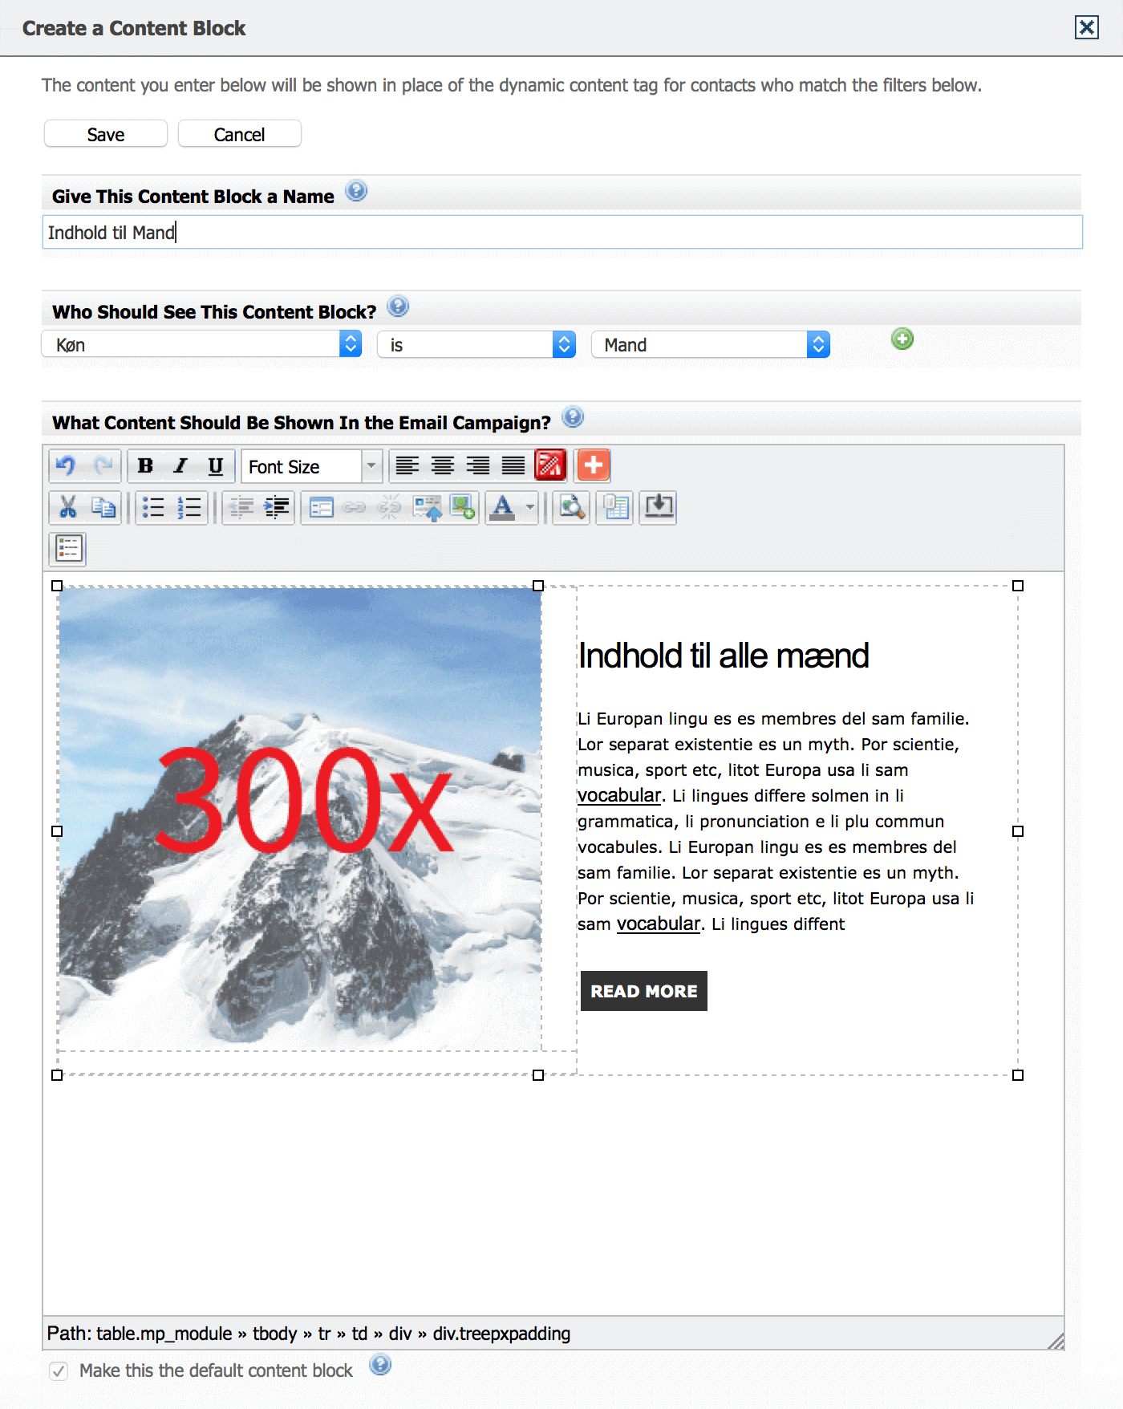
Task: Click the orange plus toolbar button
Action: 594,465
